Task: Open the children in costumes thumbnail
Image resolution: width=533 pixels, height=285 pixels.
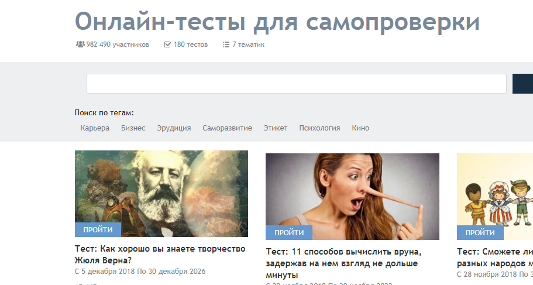Action: 495,197
